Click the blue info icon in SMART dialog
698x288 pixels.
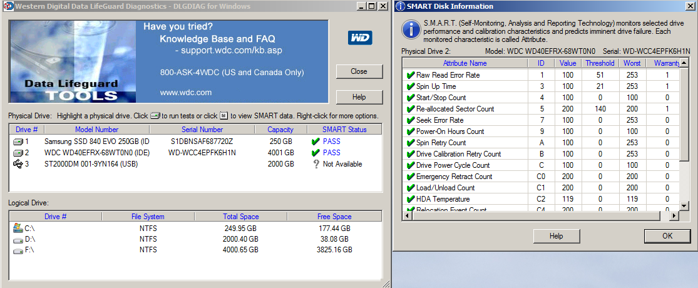411,29
